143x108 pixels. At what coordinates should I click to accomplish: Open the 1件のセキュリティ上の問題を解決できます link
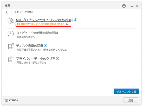tap(43, 24)
